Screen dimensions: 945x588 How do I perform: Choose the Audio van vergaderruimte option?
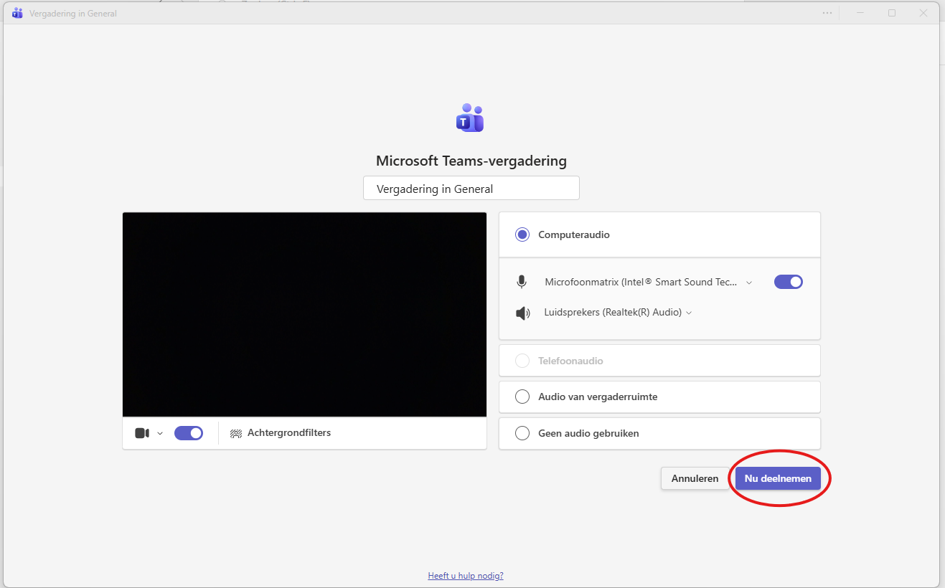659,397
